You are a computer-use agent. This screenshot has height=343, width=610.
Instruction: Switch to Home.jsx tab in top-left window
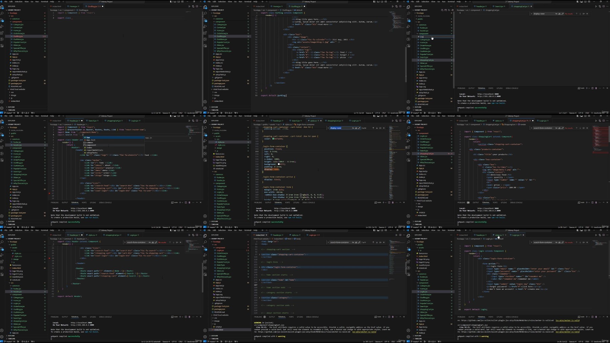[74, 6]
